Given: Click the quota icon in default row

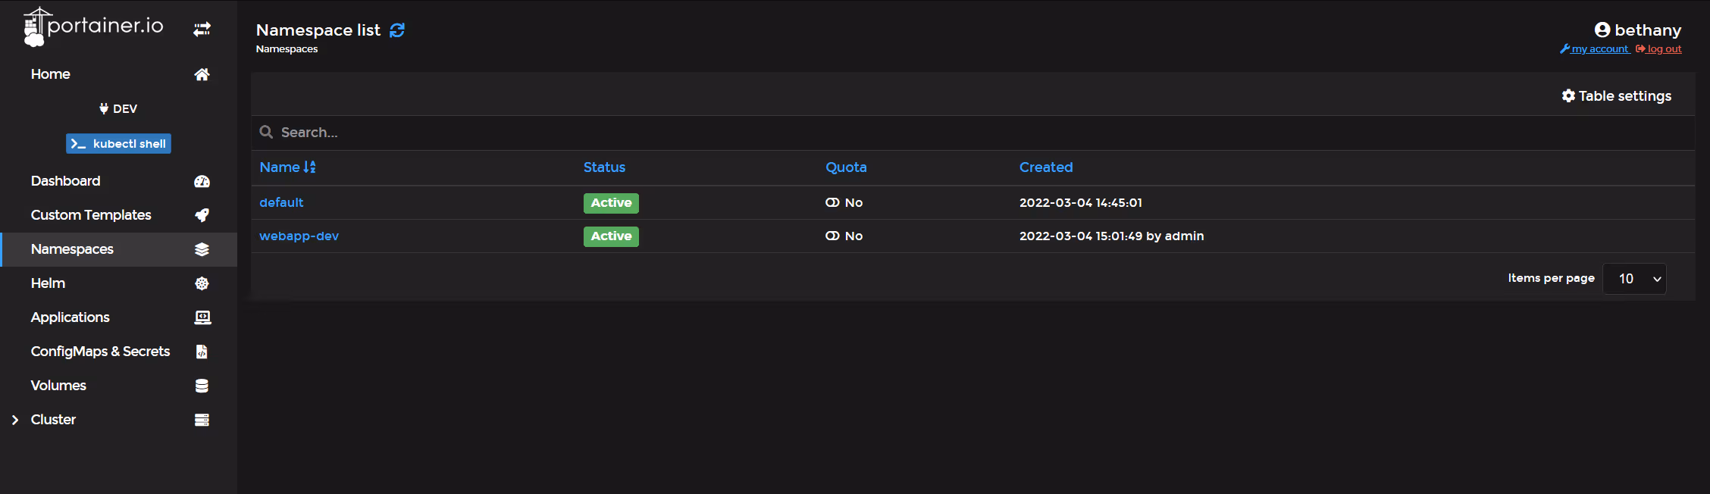Looking at the screenshot, I should click(x=832, y=202).
